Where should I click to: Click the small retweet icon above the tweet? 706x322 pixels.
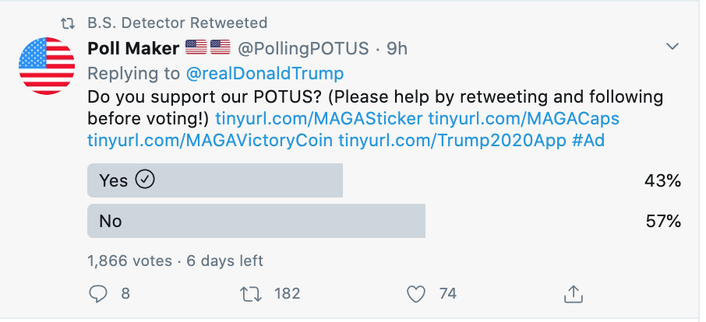coord(68,23)
